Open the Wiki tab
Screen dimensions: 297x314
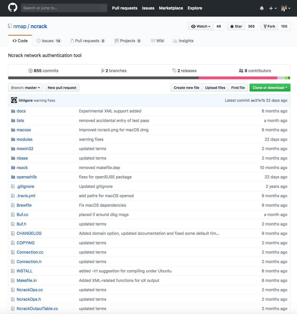click(157, 41)
